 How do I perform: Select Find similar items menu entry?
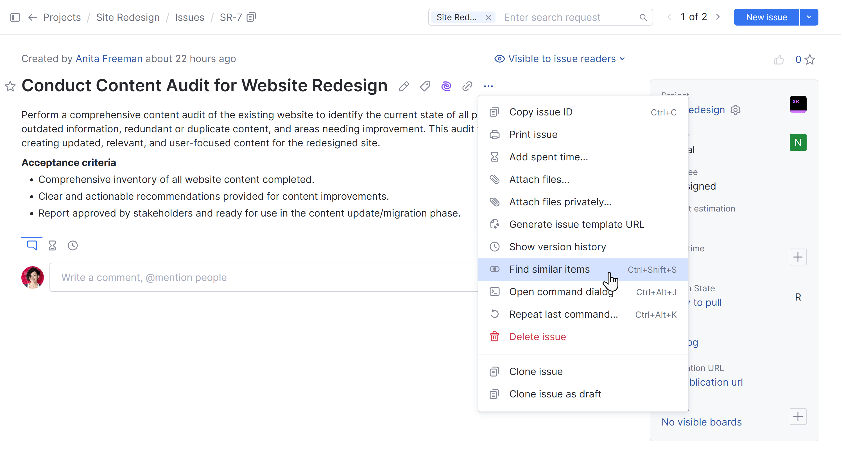[549, 270]
